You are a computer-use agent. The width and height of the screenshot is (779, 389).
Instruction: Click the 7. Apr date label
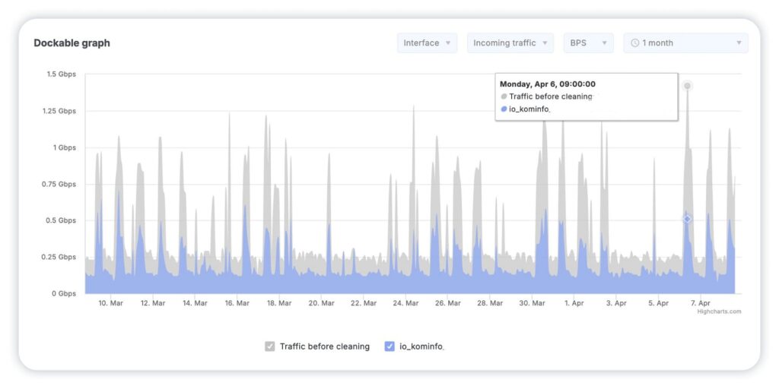pyautogui.click(x=701, y=303)
